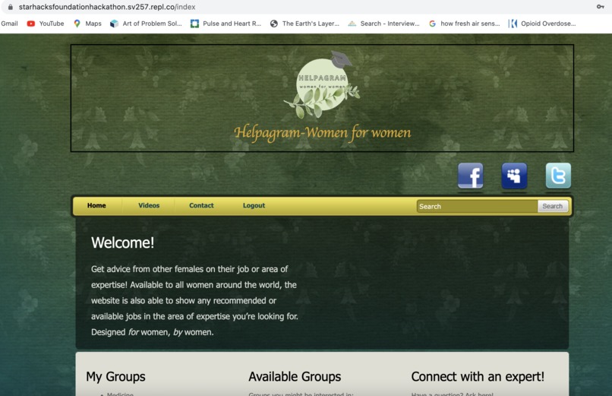The image size is (612, 396).
Task: Click the Search submit button
Action: tap(552, 206)
